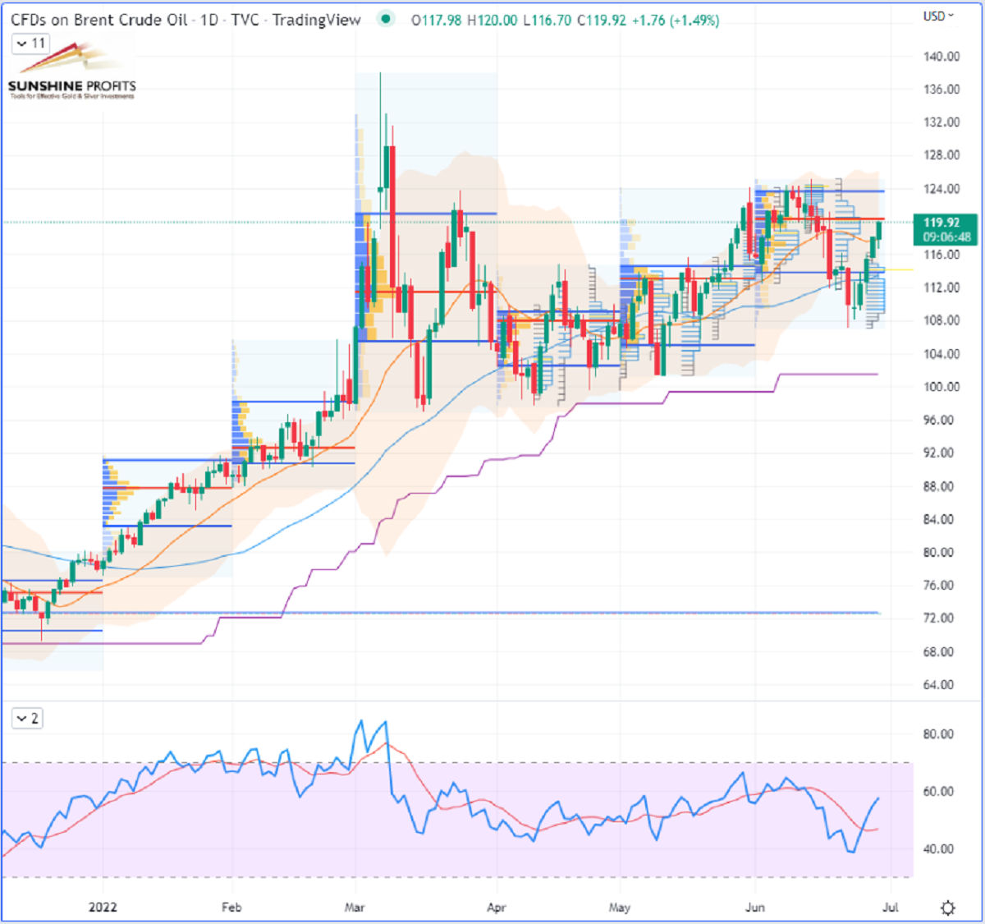Viewport: 985px width, 924px height.
Task: Click the close value C119.92 in header
Action: point(603,20)
